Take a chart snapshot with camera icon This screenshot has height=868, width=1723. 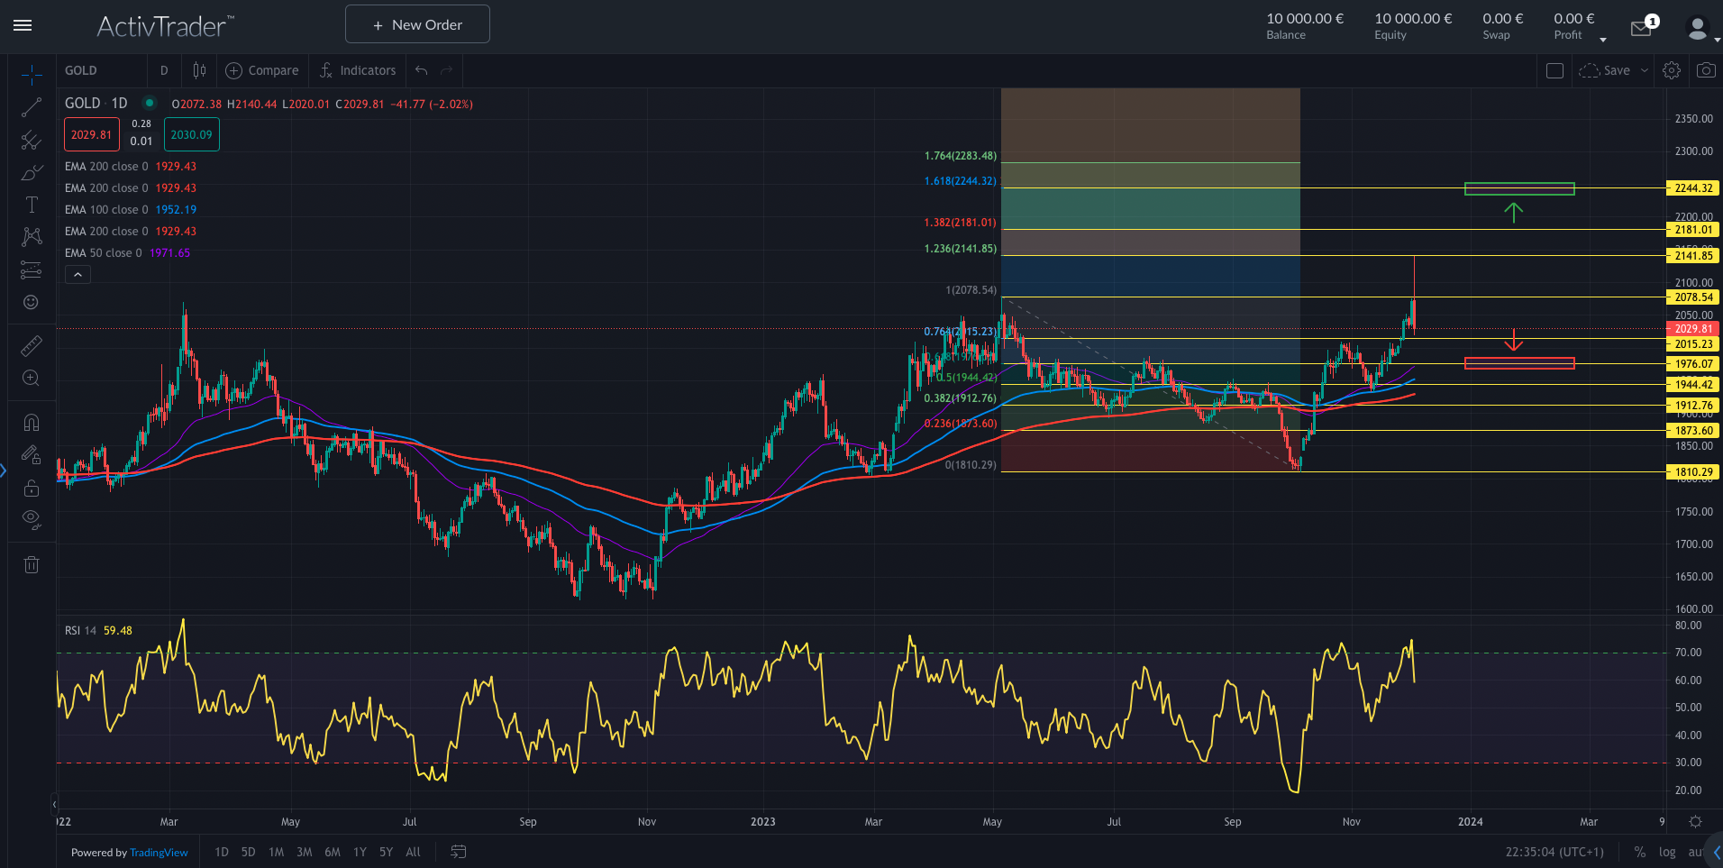[x=1705, y=70]
